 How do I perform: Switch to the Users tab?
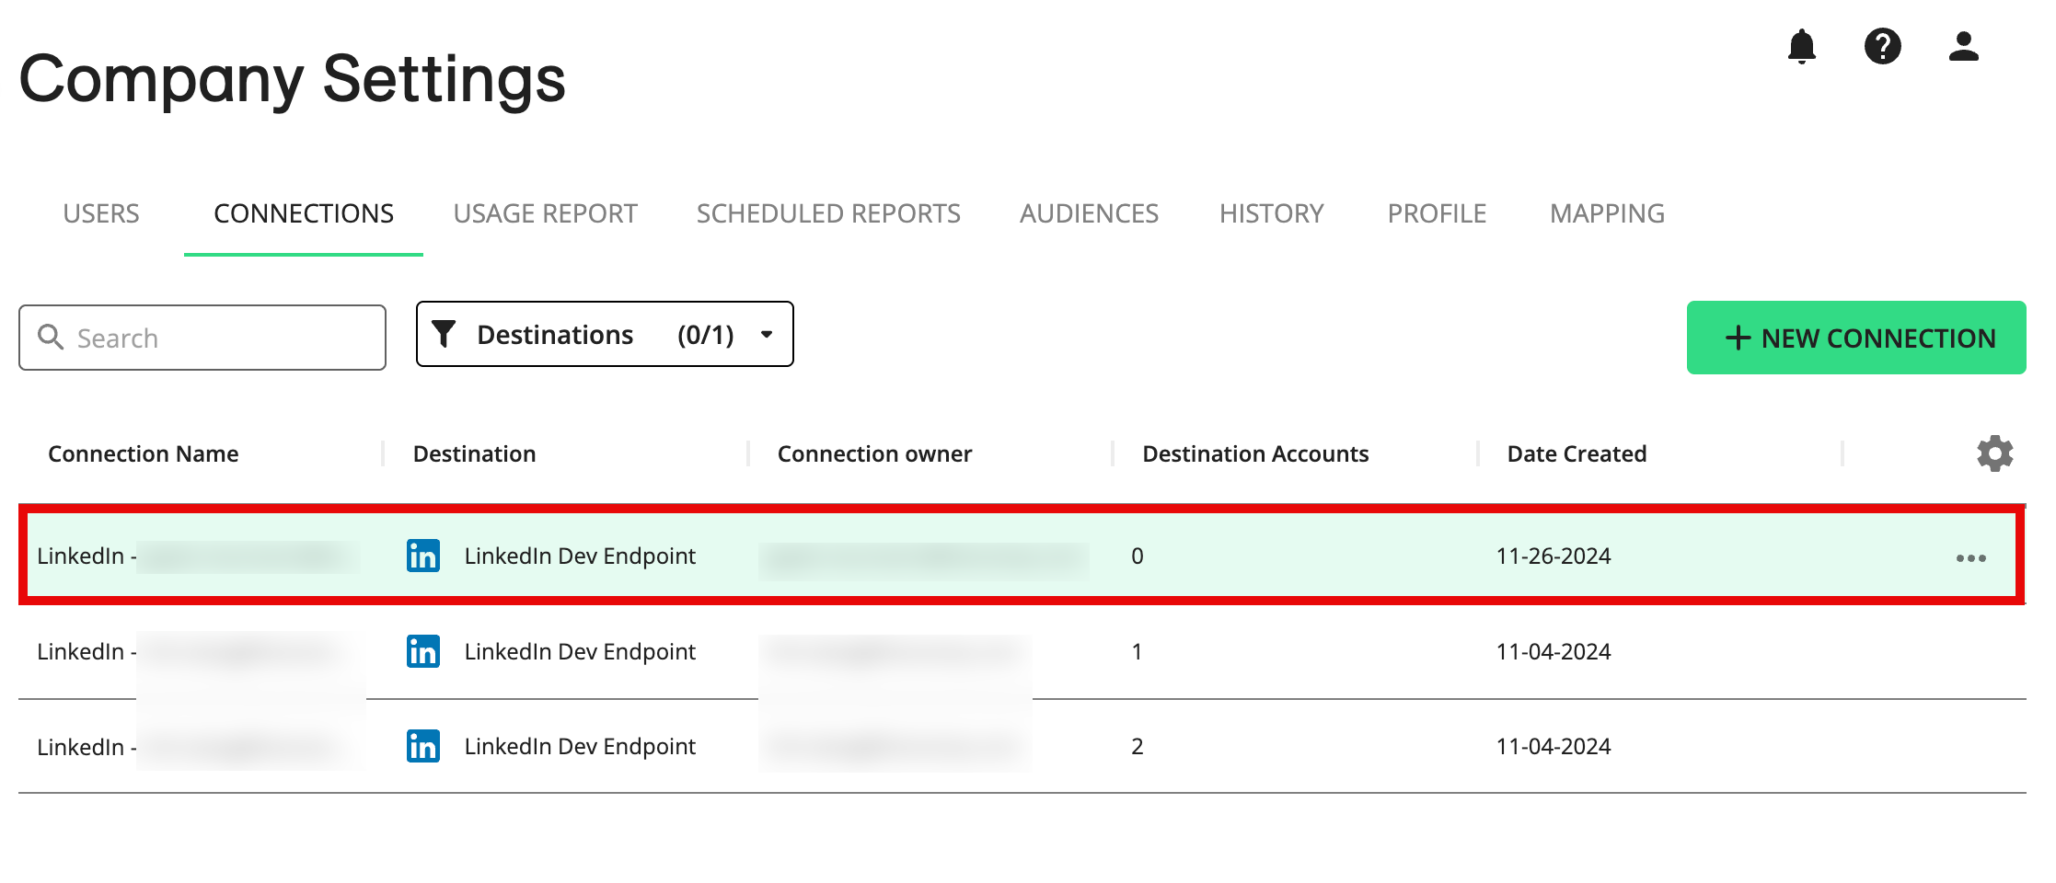(101, 213)
